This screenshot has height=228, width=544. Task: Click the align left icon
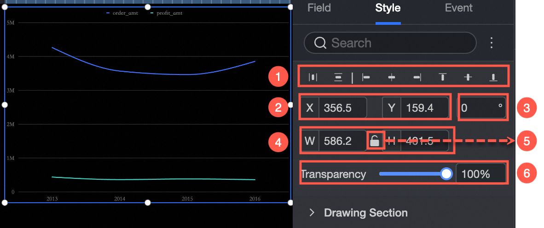point(366,77)
